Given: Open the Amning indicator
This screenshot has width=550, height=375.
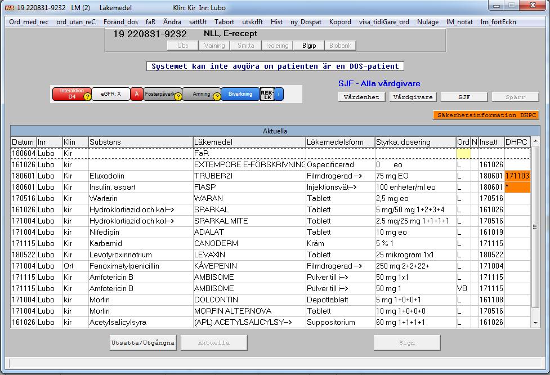Looking at the screenshot, I should [202, 94].
